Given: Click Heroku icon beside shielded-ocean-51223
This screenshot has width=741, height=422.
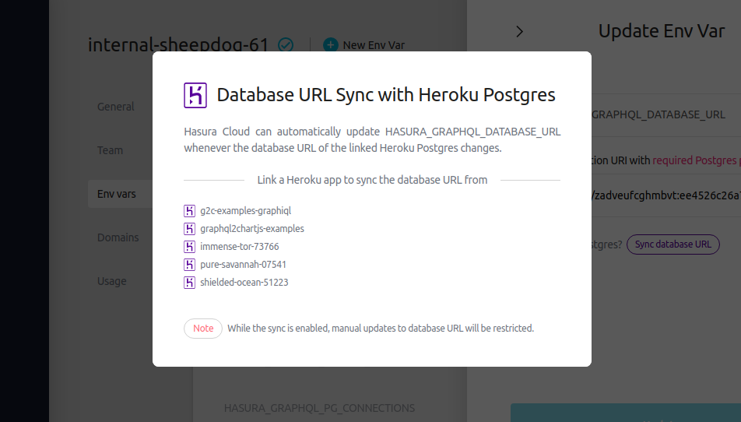Looking at the screenshot, I should (x=189, y=283).
